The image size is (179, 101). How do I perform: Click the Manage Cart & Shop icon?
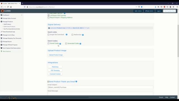[1, 35]
